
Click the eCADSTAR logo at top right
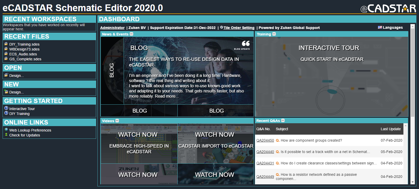click(388, 8)
